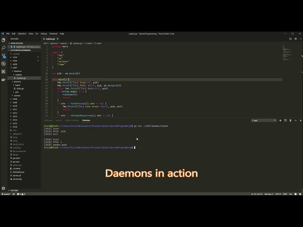Switch to the Debug Console panel tab

72,121
